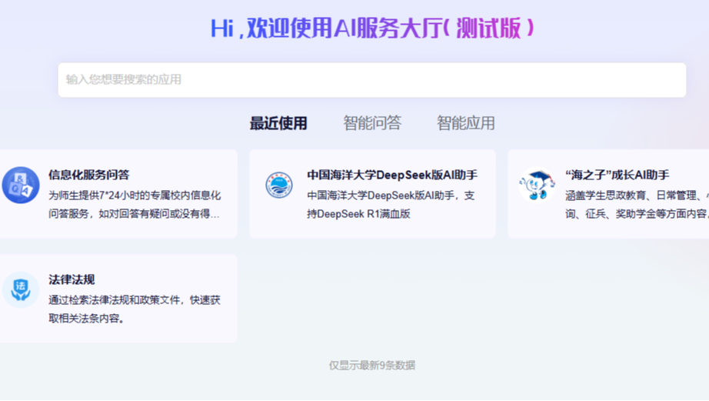Click the 测试版 label in the heading
The width and height of the screenshot is (709, 401).
click(x=494, y=28)
